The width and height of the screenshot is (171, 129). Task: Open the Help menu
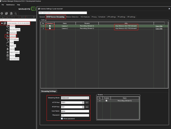point(18,5)
